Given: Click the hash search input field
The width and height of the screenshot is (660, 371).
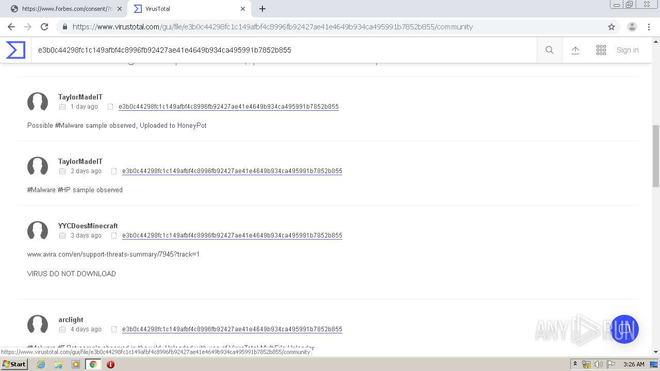Looking at the screenshot, I should [x=284, y=50].
